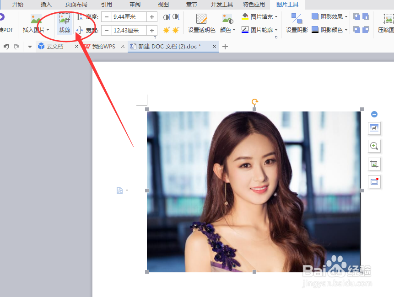This screenshot has height=297, width=394.
Task: Increase picture width with plus button
Action: point(152,30)
